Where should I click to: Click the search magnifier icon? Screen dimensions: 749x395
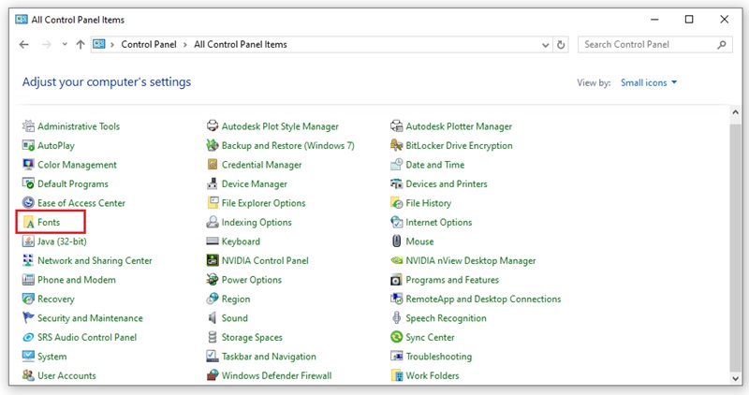722,44
